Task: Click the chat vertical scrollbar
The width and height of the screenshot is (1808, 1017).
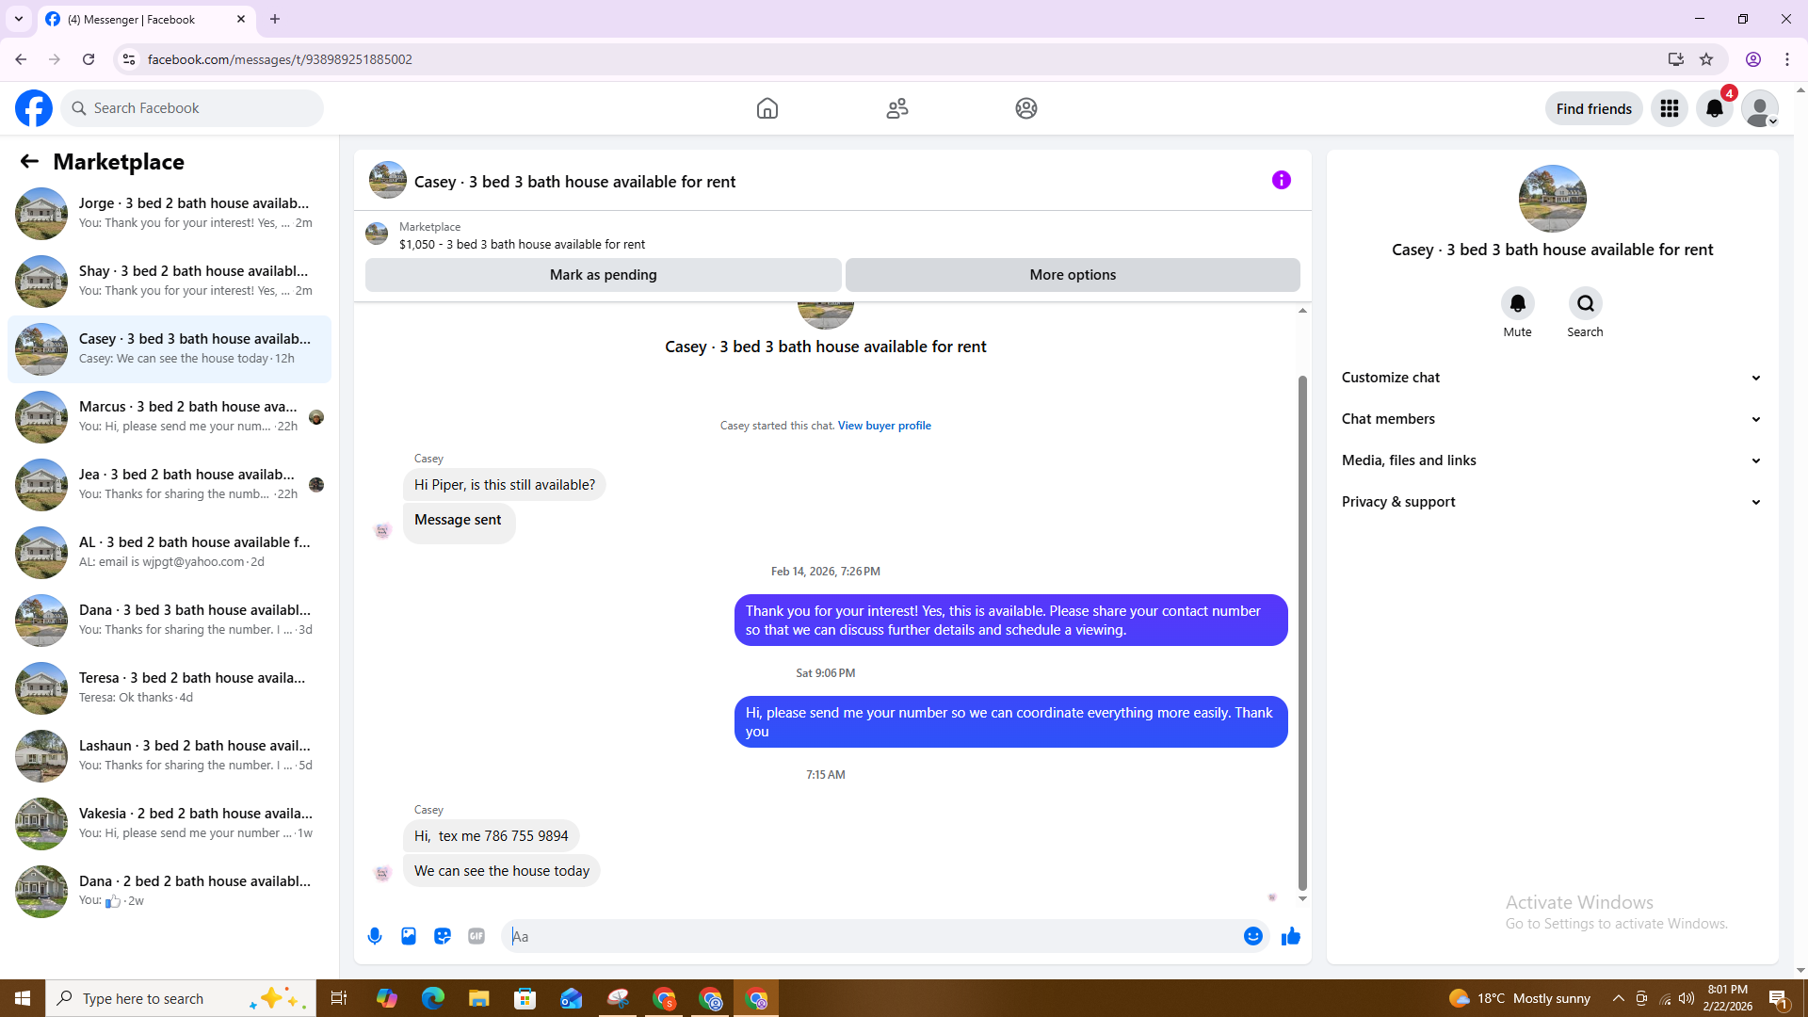Action: click(x=1302, y=633)
